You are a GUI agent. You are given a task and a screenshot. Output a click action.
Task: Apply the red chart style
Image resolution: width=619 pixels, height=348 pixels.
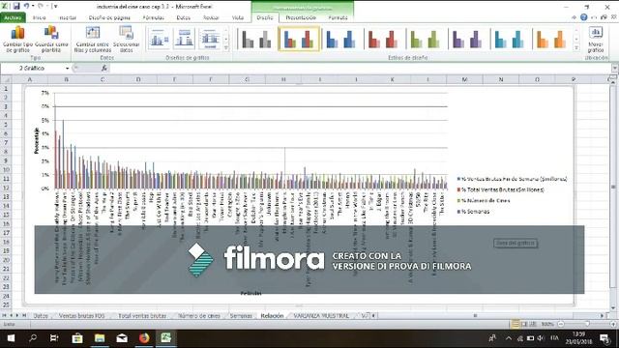click(x=383, y=39)
